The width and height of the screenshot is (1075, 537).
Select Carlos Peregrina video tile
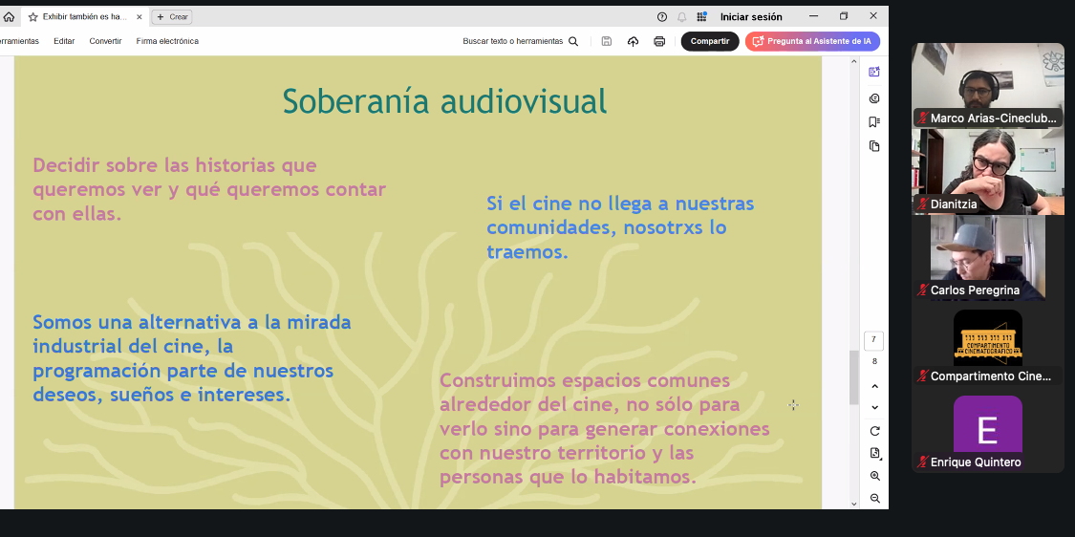coord(988,257)
